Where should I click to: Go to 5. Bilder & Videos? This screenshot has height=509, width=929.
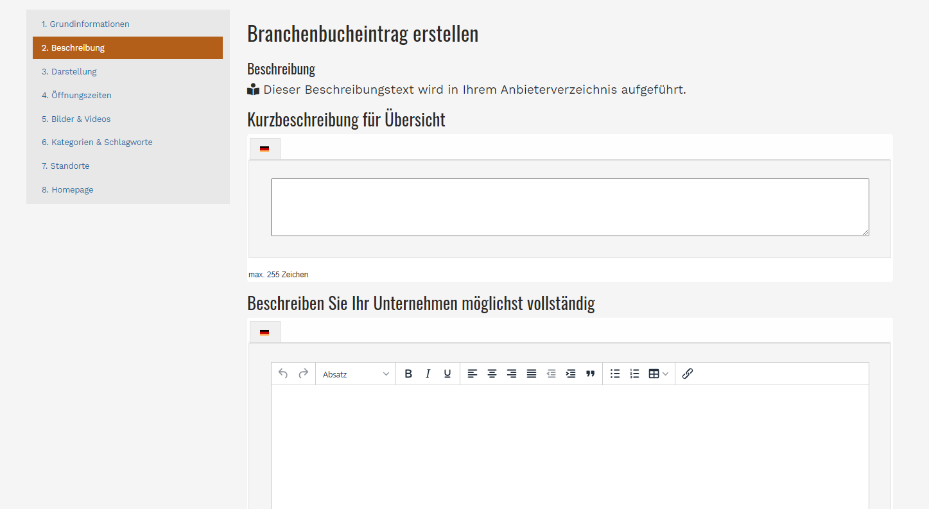click(128, 119)
